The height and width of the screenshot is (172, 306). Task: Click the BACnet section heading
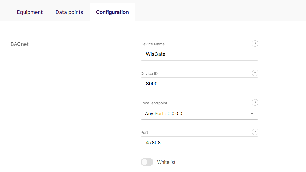(19, 44)
